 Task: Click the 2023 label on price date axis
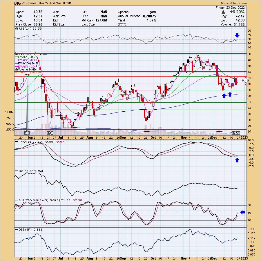[x=244, y=137]
